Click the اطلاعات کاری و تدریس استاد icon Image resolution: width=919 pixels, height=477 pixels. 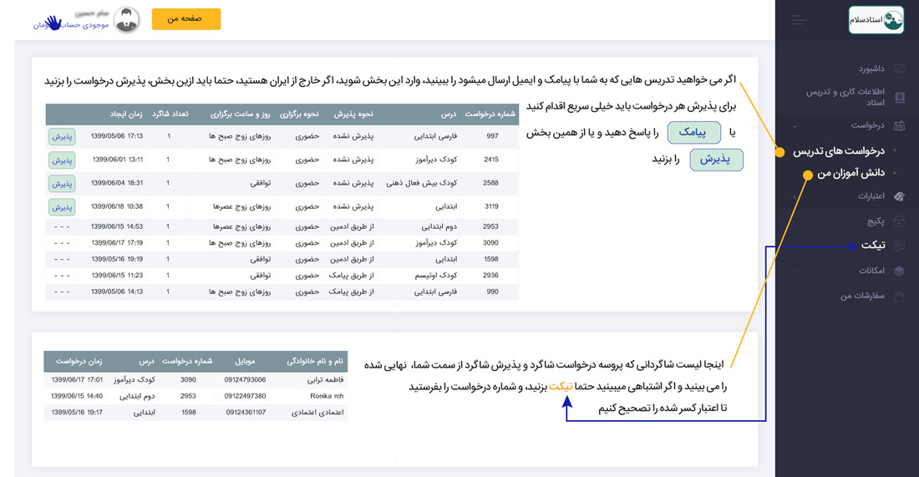point(900,97)
